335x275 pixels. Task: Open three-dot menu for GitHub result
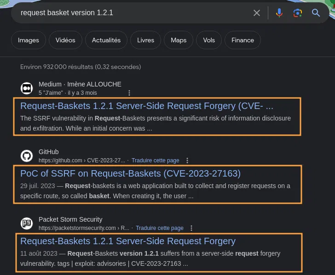click(x=187, y=160)
